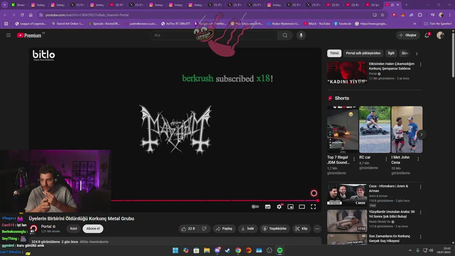Click the Abone ol button
The height and width of the screenshot is (256, 455).
[93, 229]
